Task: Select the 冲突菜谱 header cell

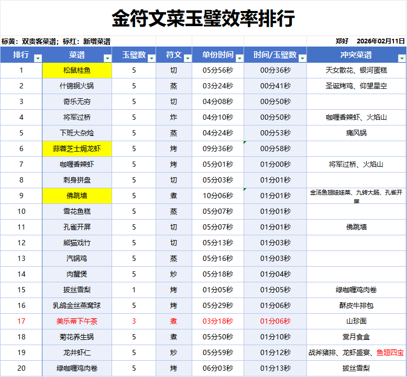Action: tap(356, 55)
